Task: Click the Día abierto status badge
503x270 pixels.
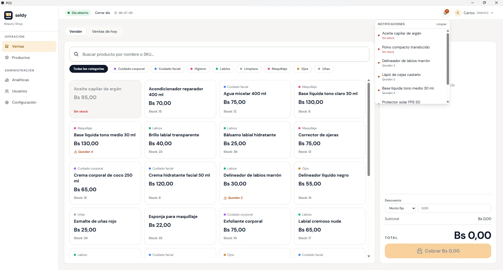Action: pos(78,13)
